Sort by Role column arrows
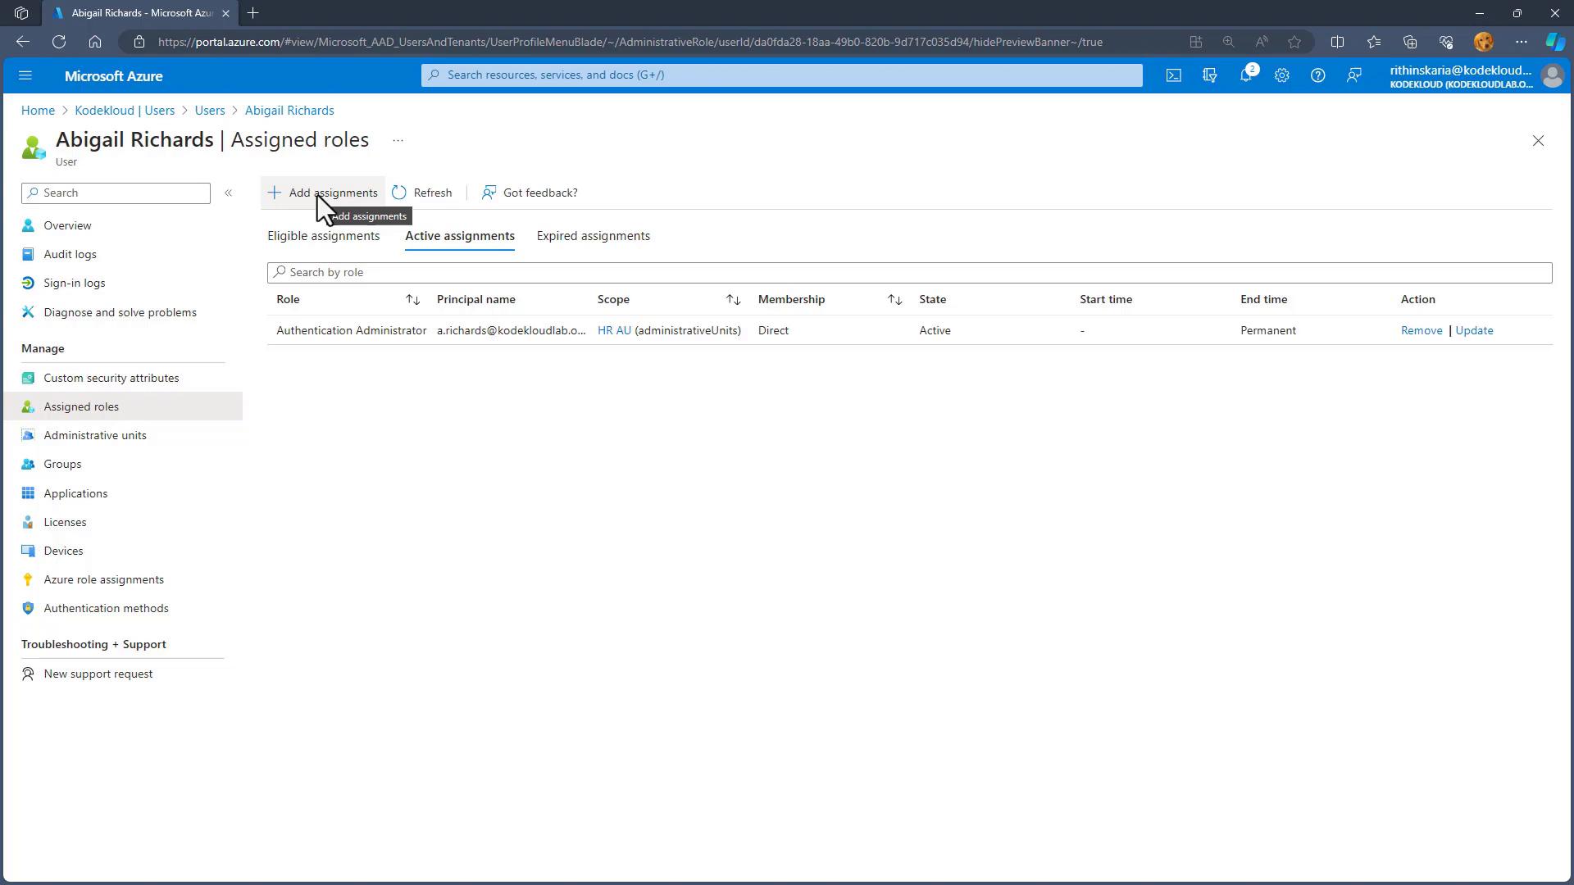1574x885 pixels. coord(413,300)
